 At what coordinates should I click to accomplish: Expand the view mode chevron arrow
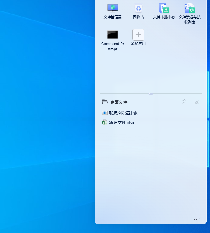point(199,218)
